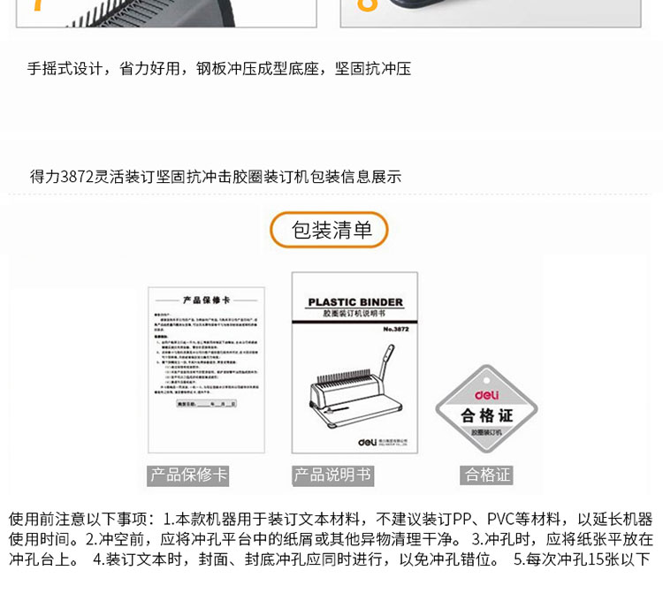This screenshot has width=663, height=616.
Task: Open the 产品保修卡 warranty card image
Action: pos(206,370)
